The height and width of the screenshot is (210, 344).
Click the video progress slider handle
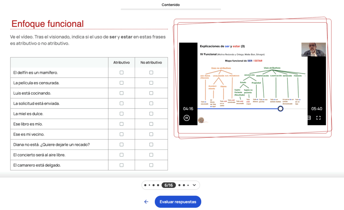pos(280,109)
